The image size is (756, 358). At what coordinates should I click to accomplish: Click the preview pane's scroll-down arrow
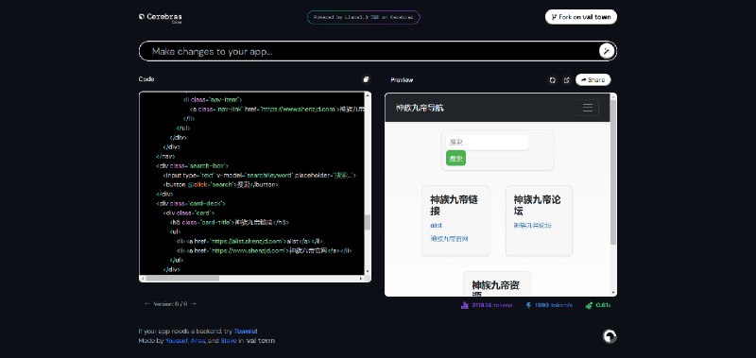click(613, 293)
